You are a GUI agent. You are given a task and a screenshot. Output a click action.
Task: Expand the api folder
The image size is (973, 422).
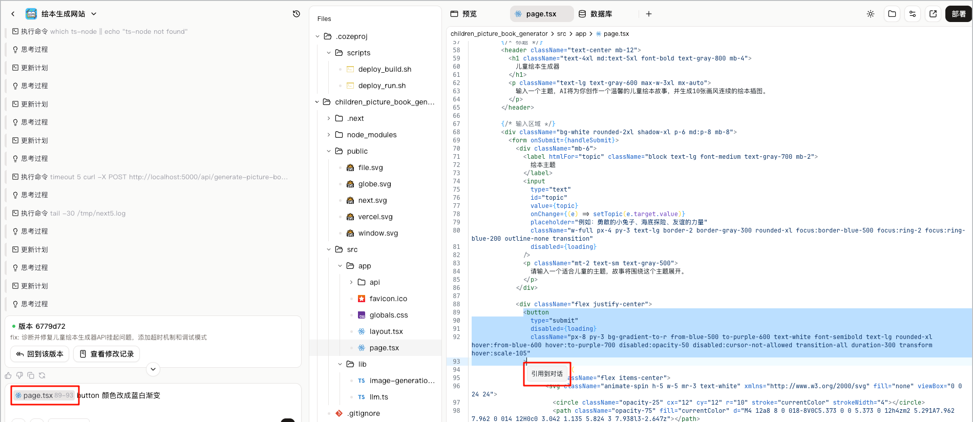(351, 282)
